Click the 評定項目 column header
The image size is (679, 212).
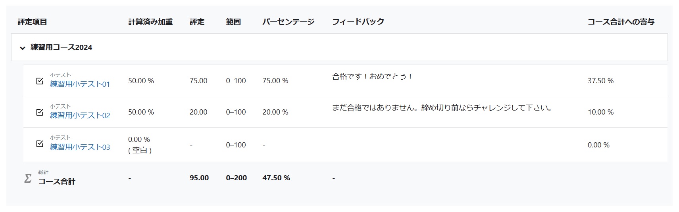[x=33, y=22]
